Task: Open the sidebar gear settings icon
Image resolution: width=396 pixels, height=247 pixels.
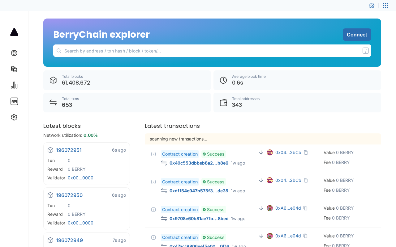Action: pos(14,117)
